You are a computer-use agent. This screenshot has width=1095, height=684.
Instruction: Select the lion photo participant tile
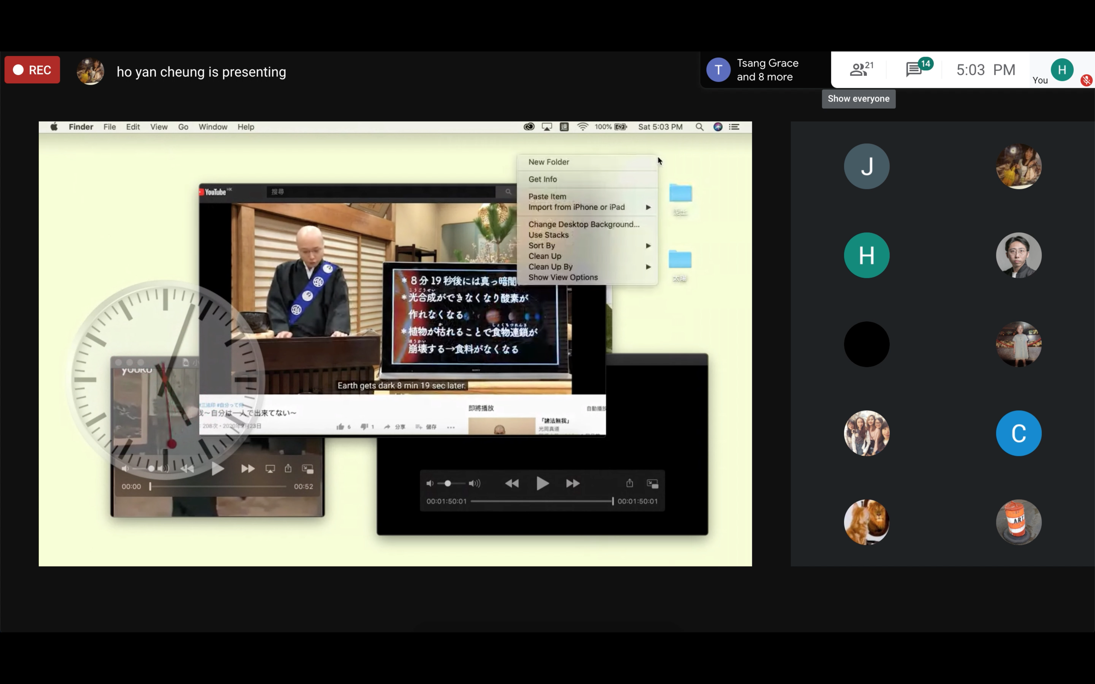point(866,522)
